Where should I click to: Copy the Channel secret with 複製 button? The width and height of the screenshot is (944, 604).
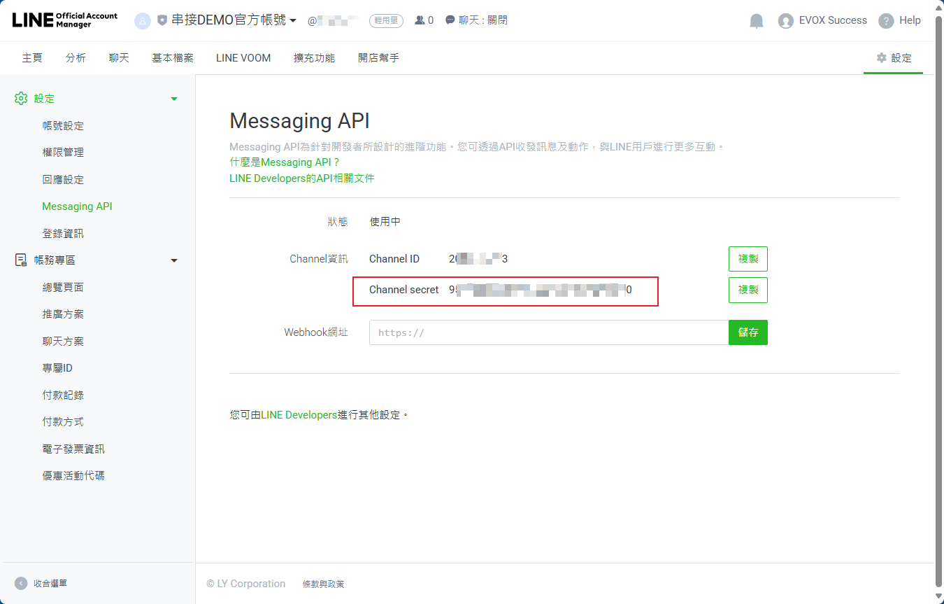pos(748,290)
